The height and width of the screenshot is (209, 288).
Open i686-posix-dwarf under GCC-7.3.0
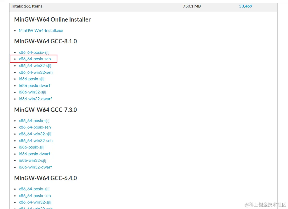tap(34, 154)
